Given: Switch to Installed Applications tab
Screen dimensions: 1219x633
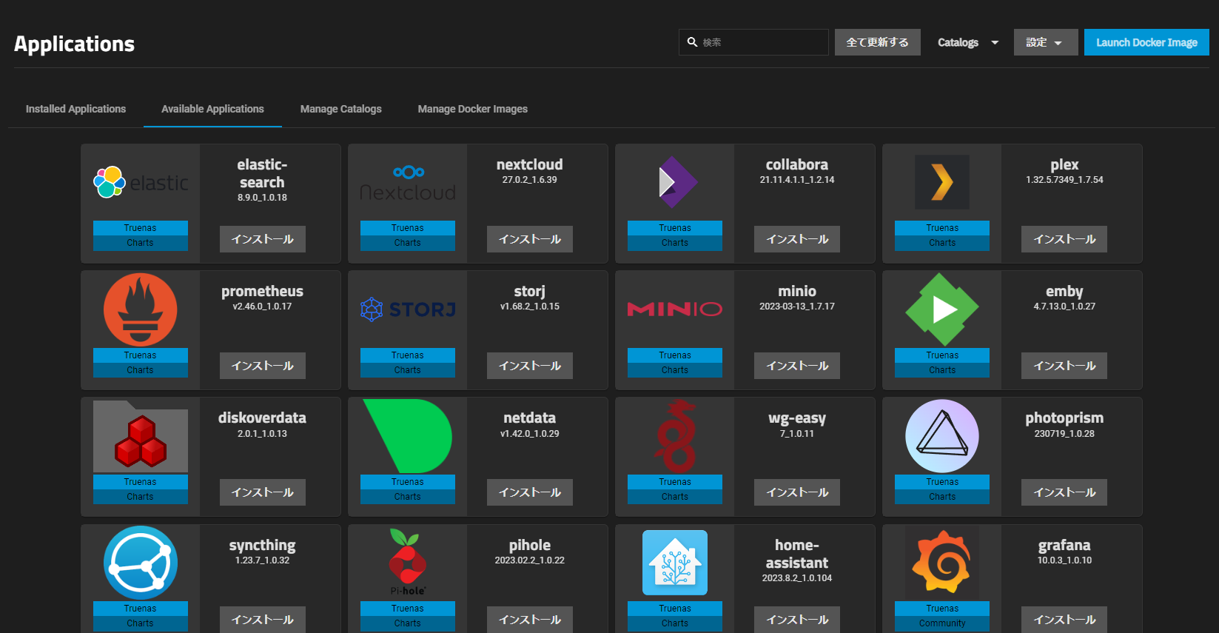Looking at the screenshot, I should coord(75,109).
